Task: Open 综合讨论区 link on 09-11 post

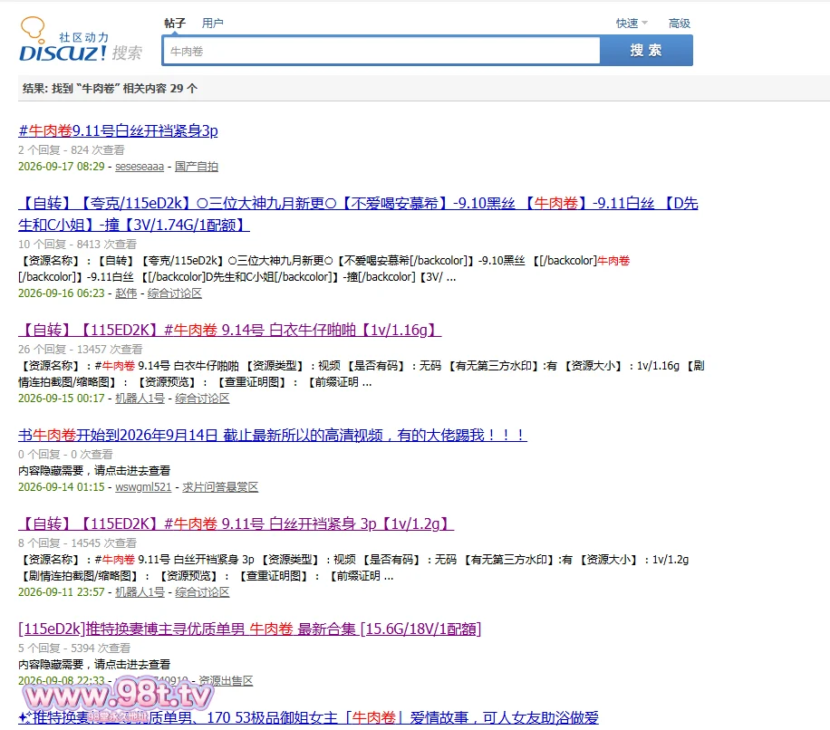Action: (x=202, y=592)
